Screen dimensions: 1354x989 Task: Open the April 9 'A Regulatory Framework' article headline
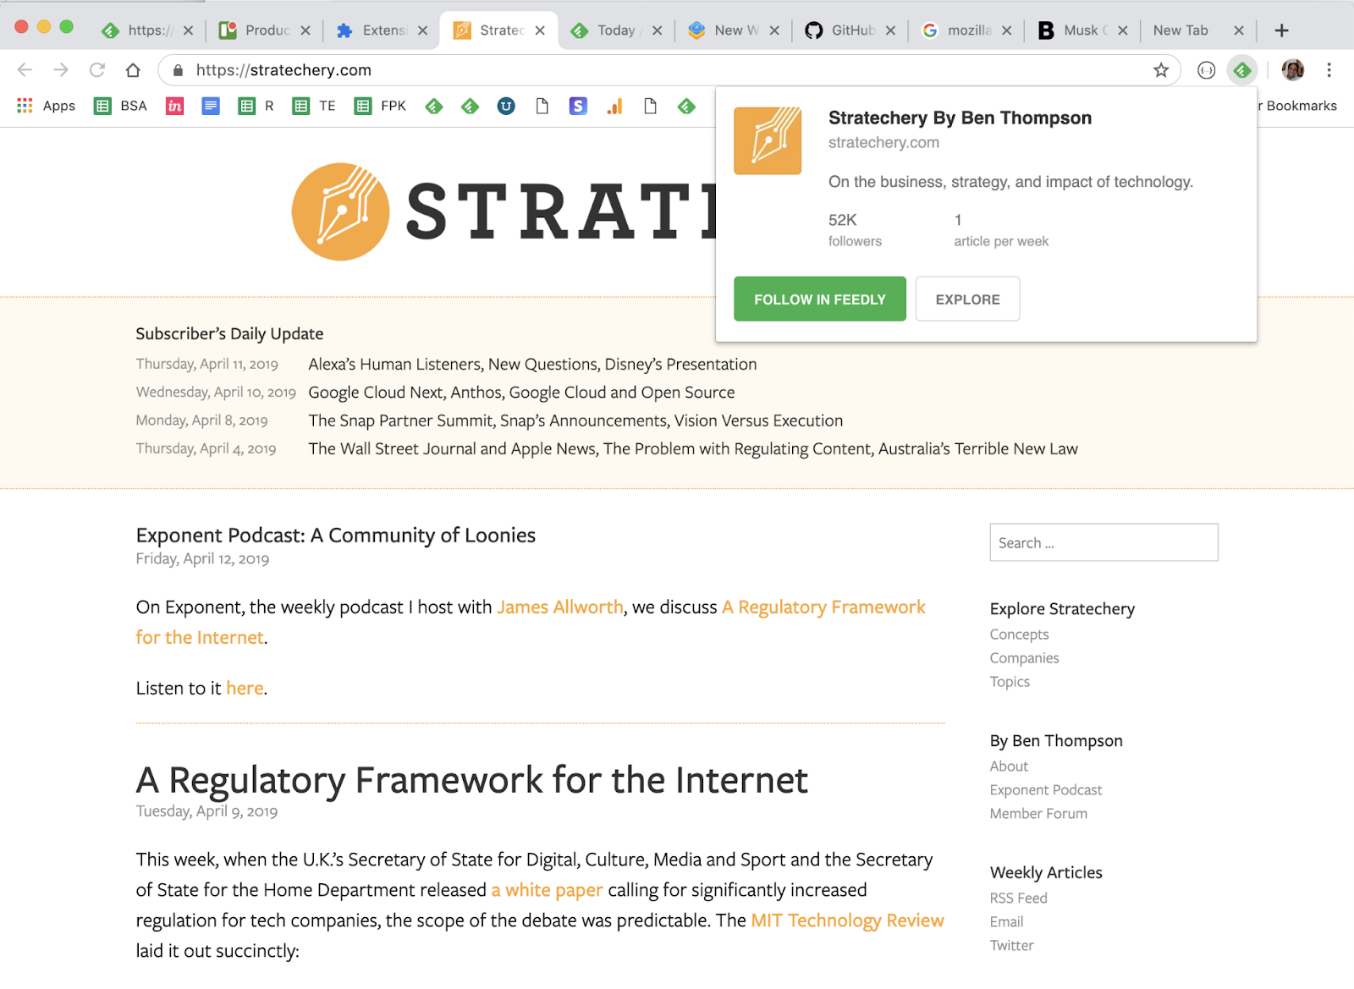(471, 780)
